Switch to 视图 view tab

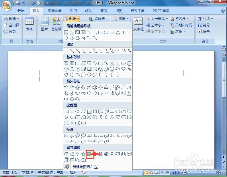pyautogui.click(x=119, y=11)
